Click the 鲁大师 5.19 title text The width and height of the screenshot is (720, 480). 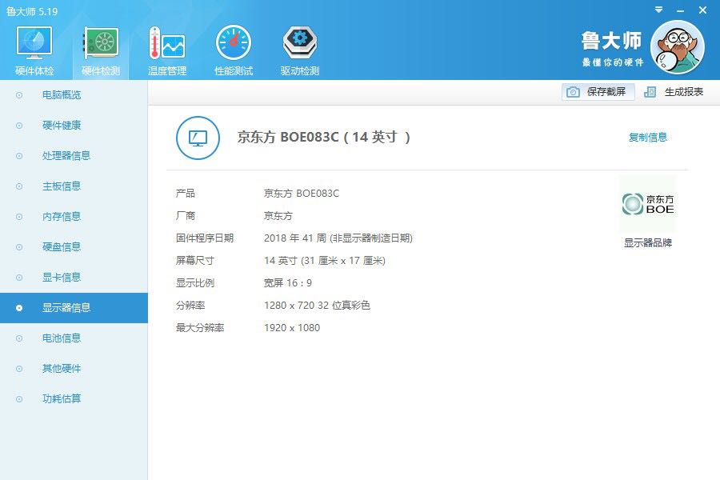pos(32,11)
